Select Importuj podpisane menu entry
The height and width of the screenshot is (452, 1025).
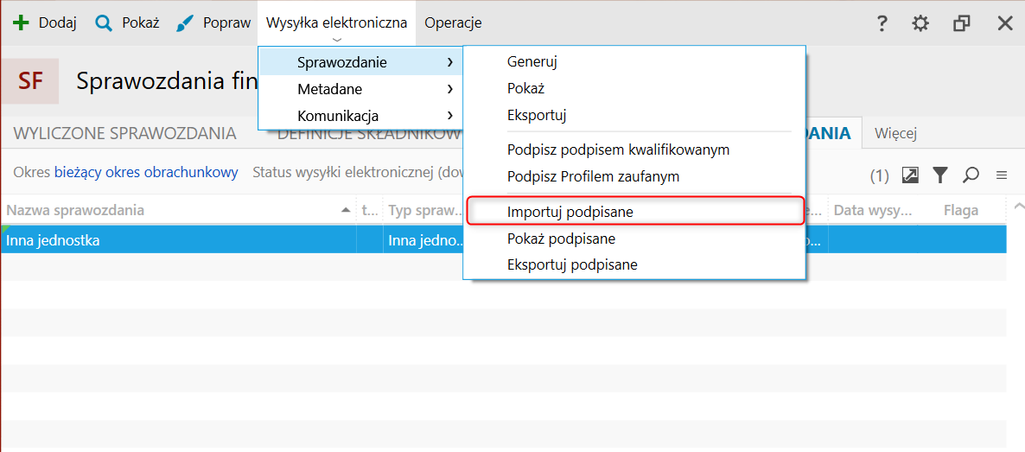click(x=634, y=212)
